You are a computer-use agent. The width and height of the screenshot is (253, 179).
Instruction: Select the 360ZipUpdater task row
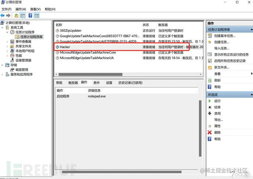click(x=129, y=30)
